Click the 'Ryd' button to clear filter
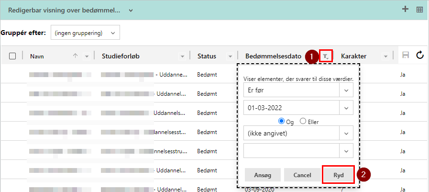 click(339, 175)
